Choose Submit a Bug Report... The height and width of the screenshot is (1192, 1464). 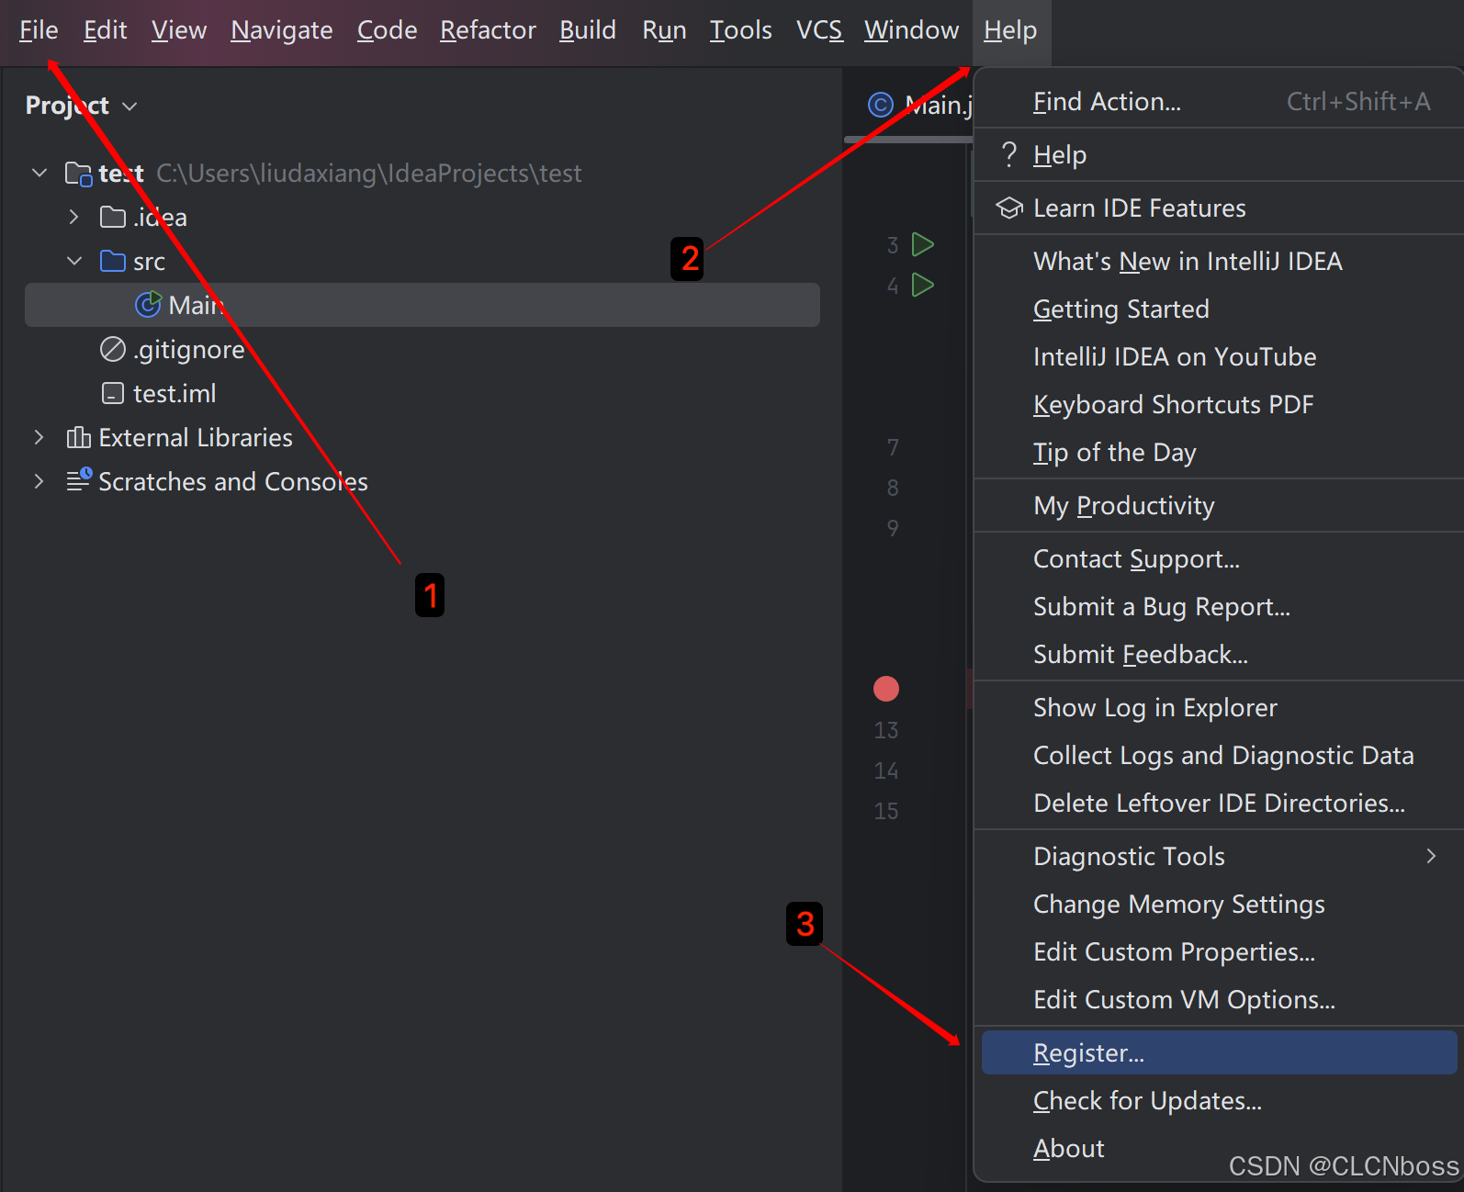1219,606
